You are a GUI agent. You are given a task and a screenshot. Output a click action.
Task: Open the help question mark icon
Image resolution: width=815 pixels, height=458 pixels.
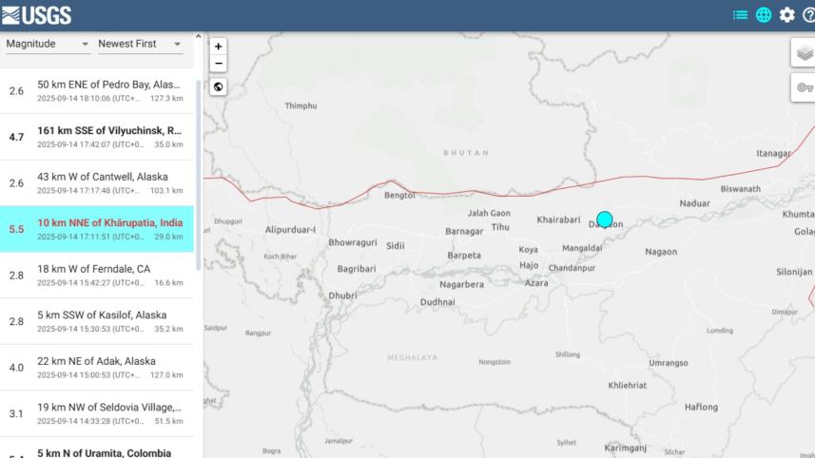point(808,15)
